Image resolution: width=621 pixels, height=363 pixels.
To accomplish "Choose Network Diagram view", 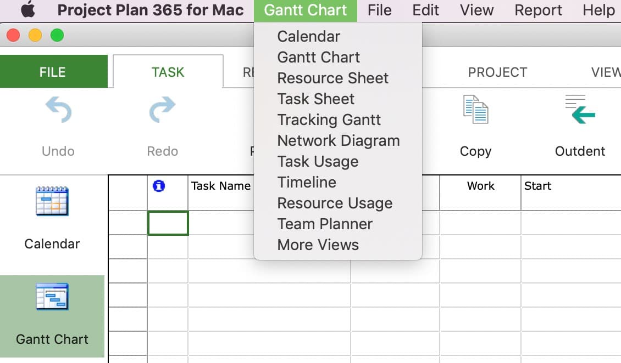I will [339, 140].
